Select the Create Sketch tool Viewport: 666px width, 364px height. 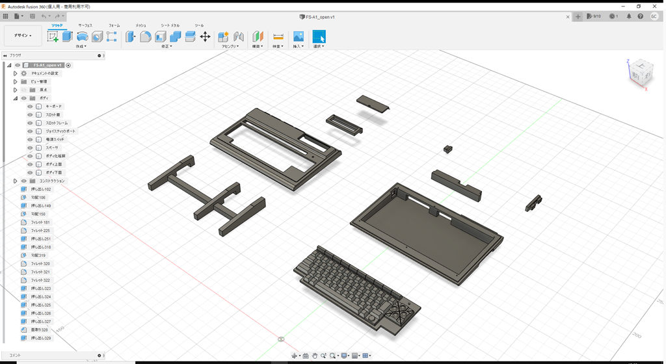pos(53,37)
